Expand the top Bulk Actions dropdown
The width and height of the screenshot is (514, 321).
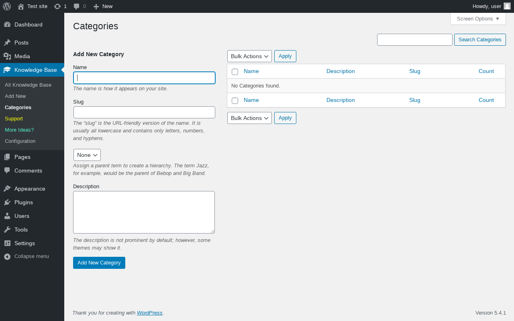click(x=249, y=56)
